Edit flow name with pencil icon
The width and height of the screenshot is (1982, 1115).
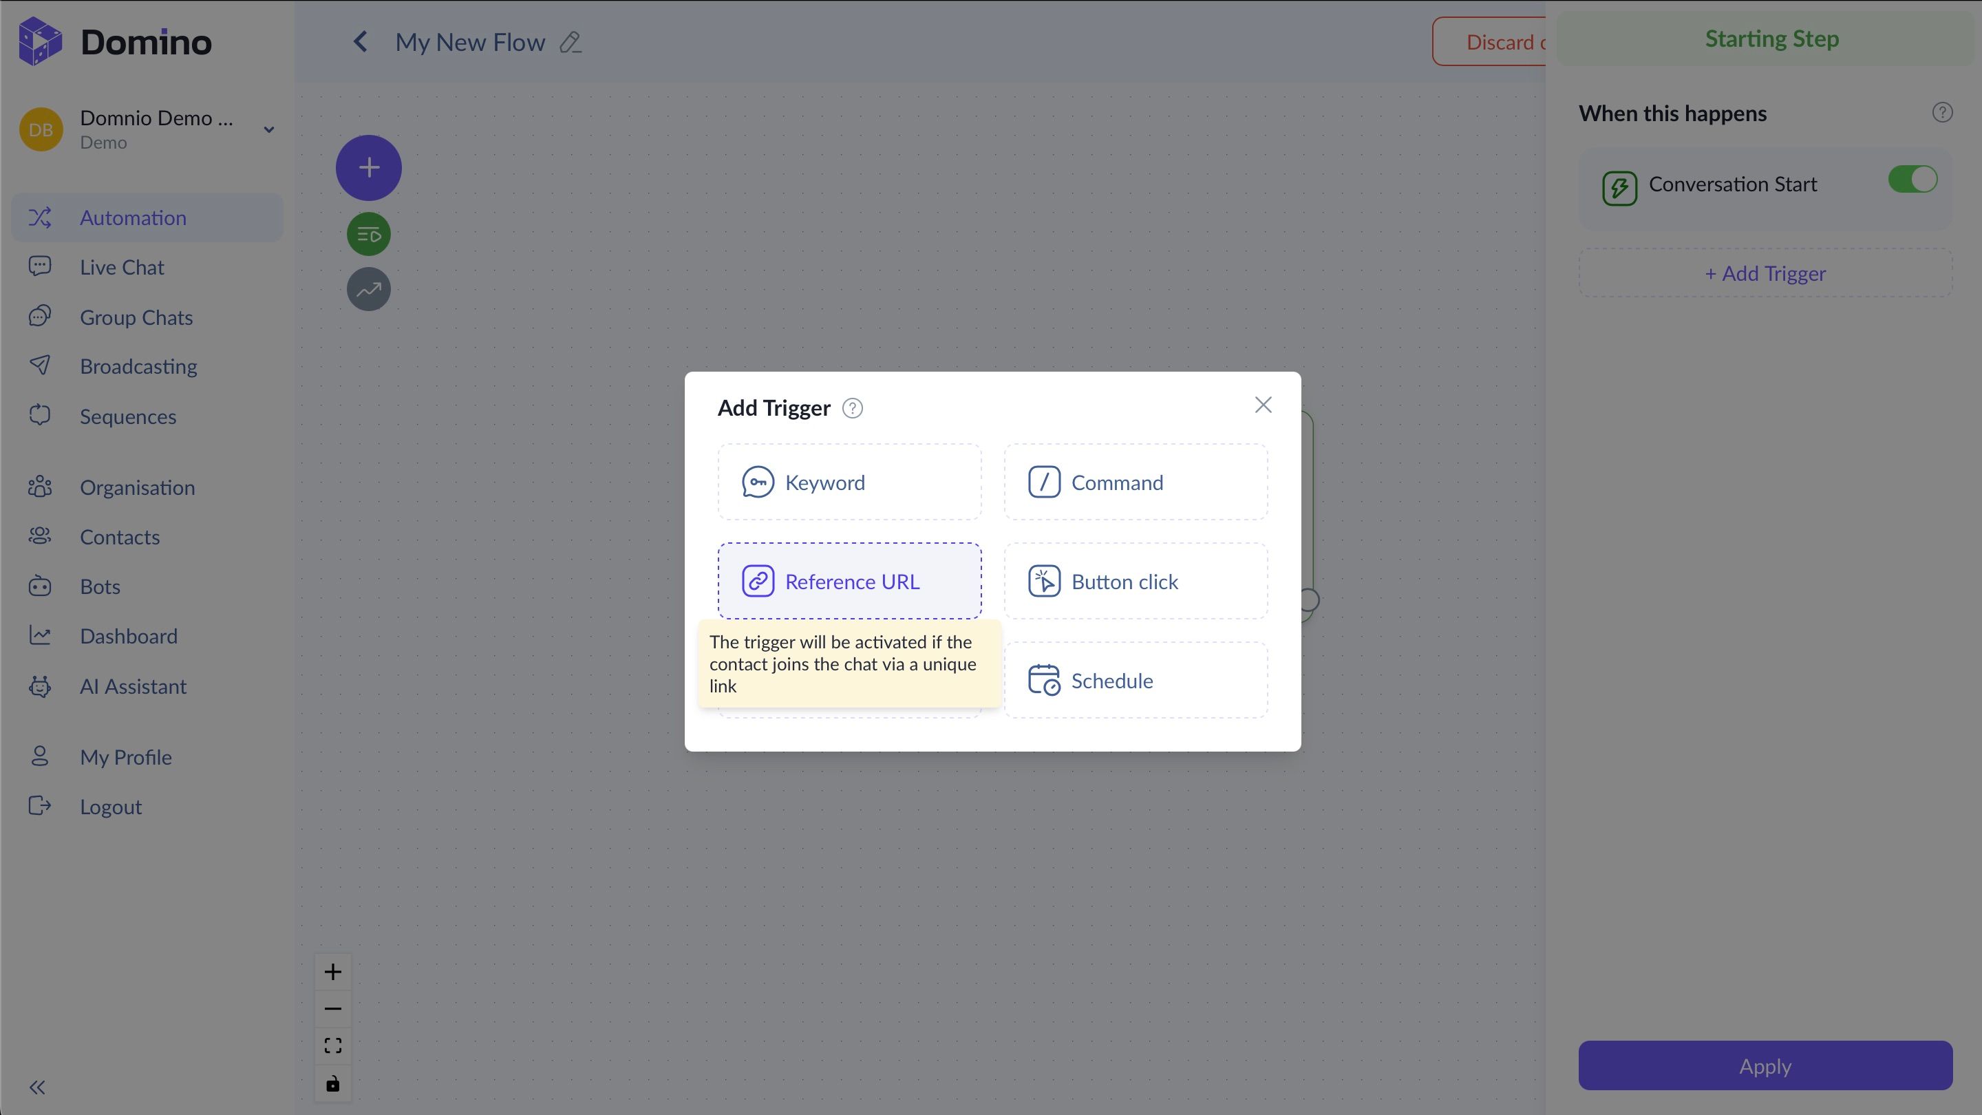pos(570,42)
